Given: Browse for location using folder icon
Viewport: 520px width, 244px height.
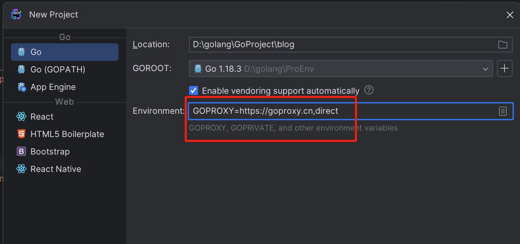Looking at the screenshot, I should (503, 45).
